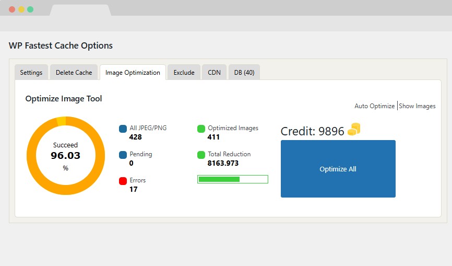This screenshot has height=266, width=452.
Task: Open the DB (40) tab
Action: coord(244,72)
